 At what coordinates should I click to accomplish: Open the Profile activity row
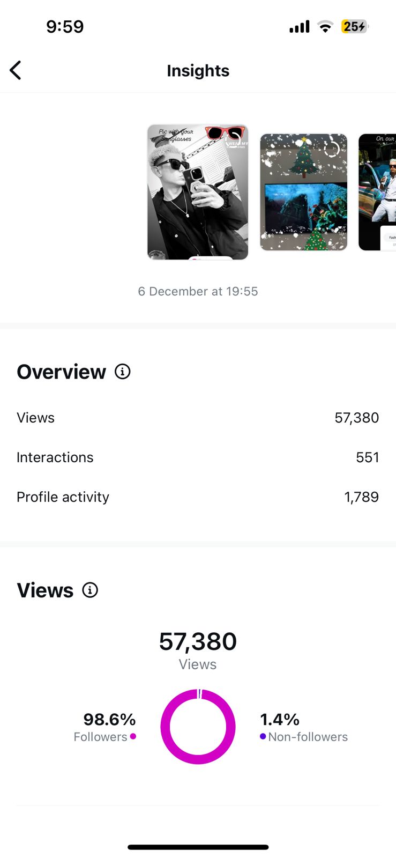198,497
